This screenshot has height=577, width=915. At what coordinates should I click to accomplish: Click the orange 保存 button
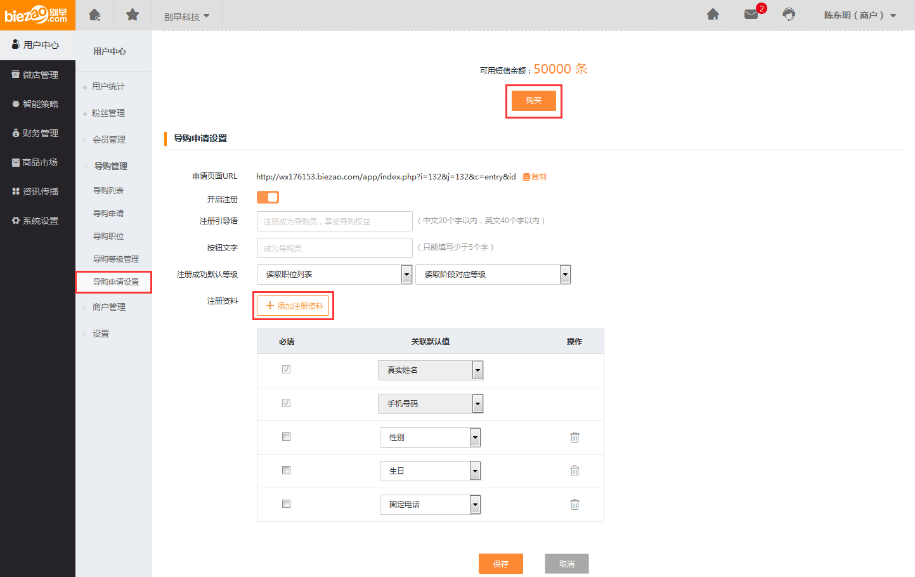point(500,564)
